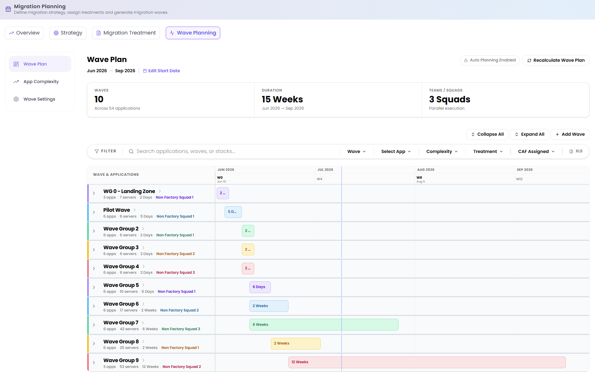Select the blue 2 Weeks Gantt bar

click(x=269, y=306)
